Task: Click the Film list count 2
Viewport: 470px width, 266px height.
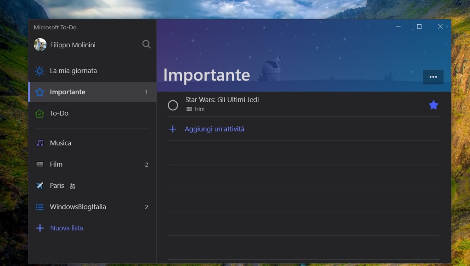Action: 146,165
